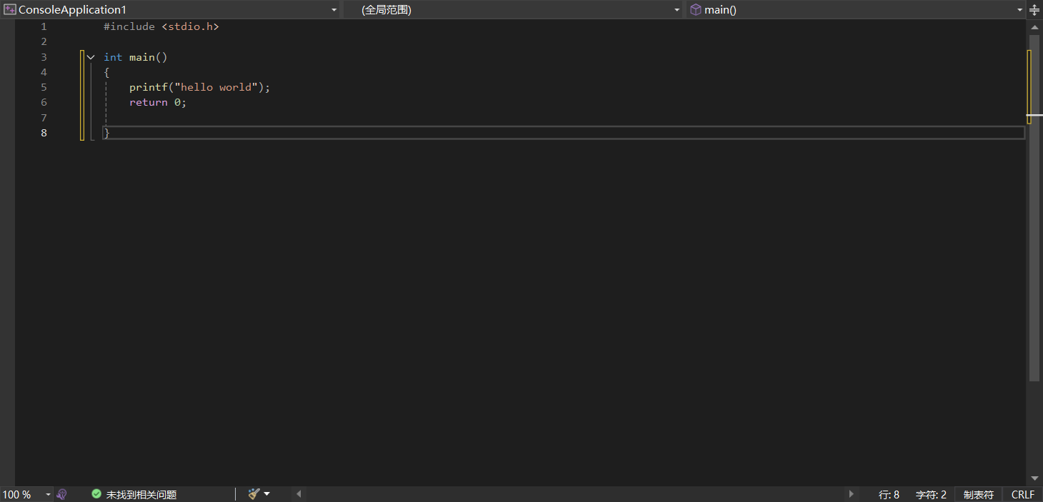Click line number 5 in the margin
1043x502 pixels.
pos(44,87)
